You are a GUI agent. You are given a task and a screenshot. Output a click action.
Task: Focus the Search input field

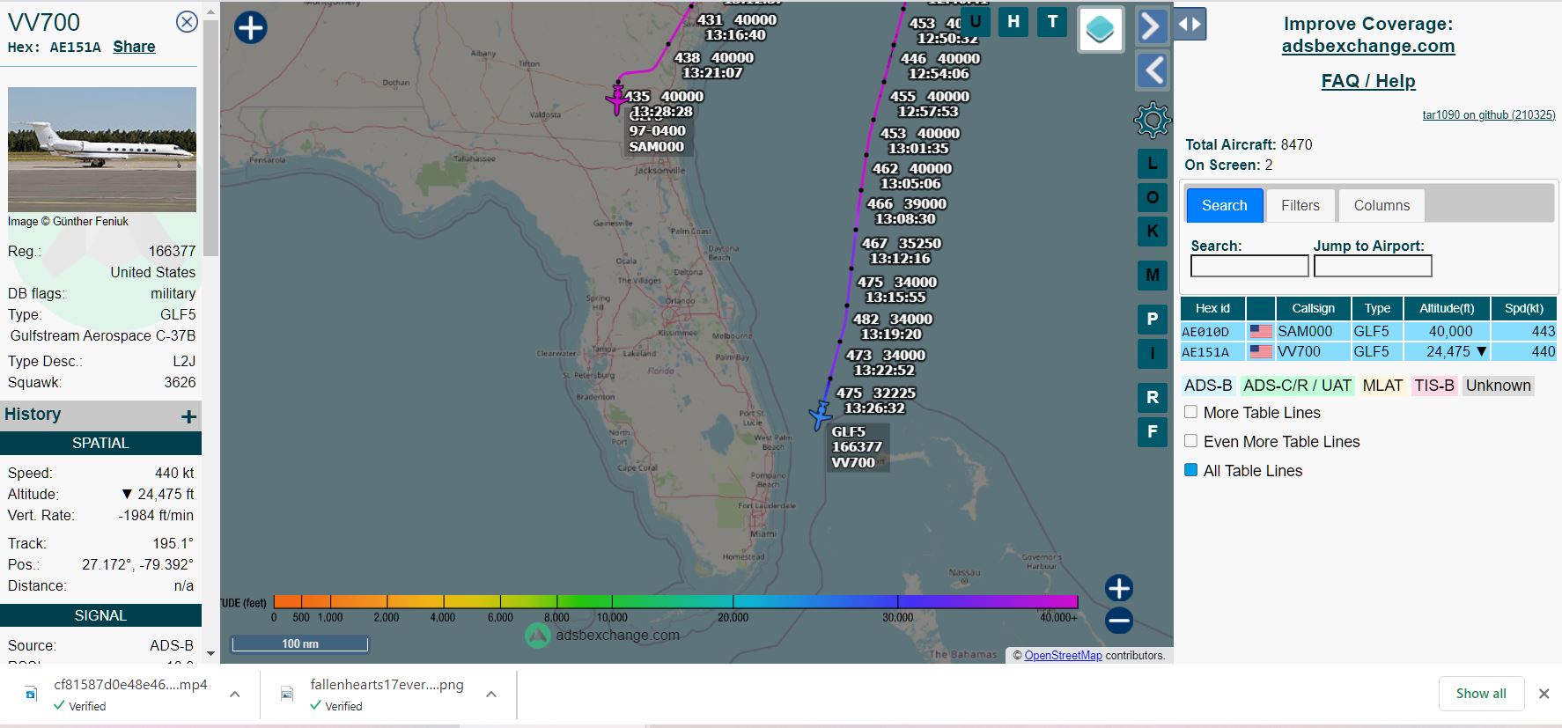[1249, 266]
